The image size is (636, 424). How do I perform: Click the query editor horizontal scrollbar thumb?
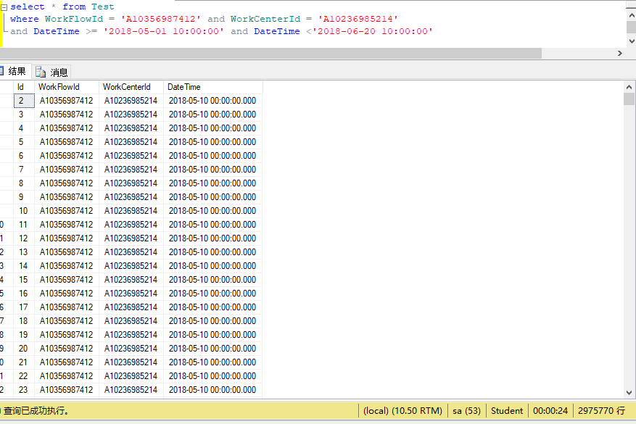pos(270,54)
